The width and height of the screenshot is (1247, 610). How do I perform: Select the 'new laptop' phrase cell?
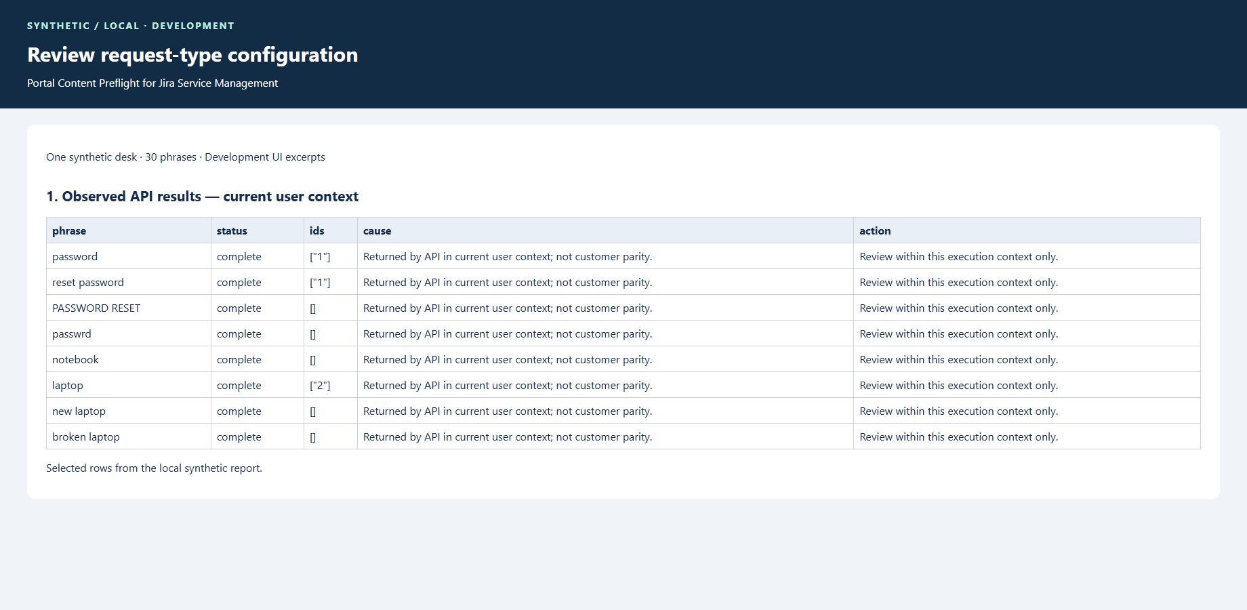129,411
